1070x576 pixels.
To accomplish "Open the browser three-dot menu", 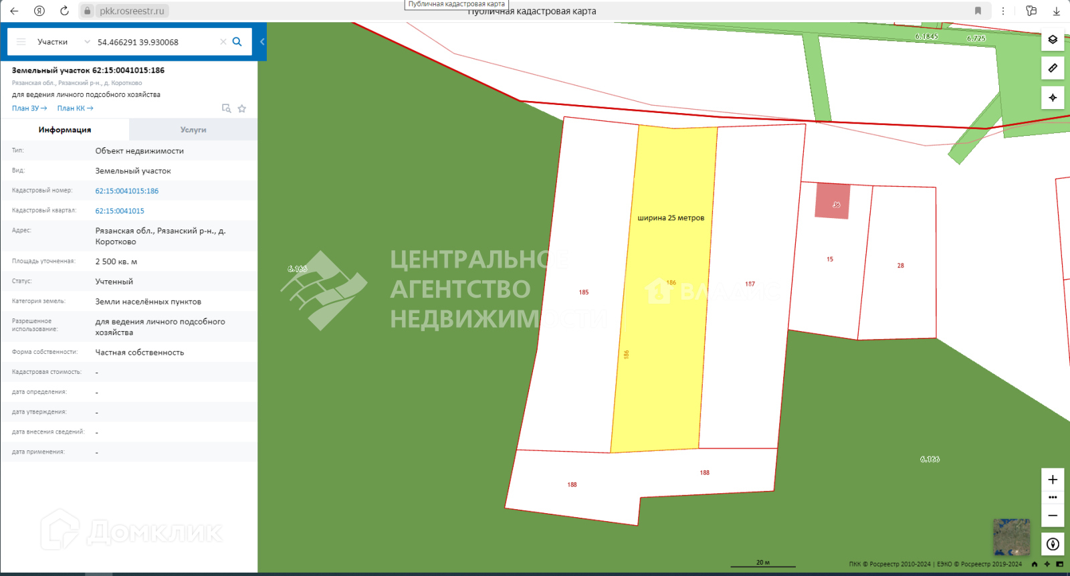I will point(1003,11).
